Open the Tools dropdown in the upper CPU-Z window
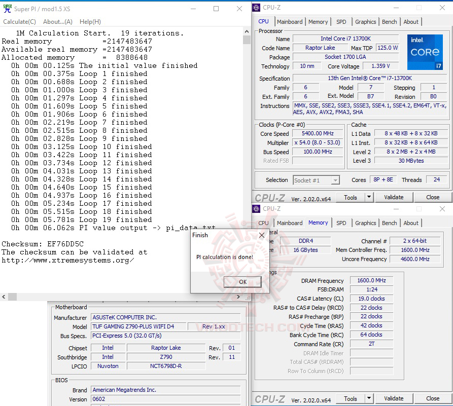453x406 pixels. [354, 197]
